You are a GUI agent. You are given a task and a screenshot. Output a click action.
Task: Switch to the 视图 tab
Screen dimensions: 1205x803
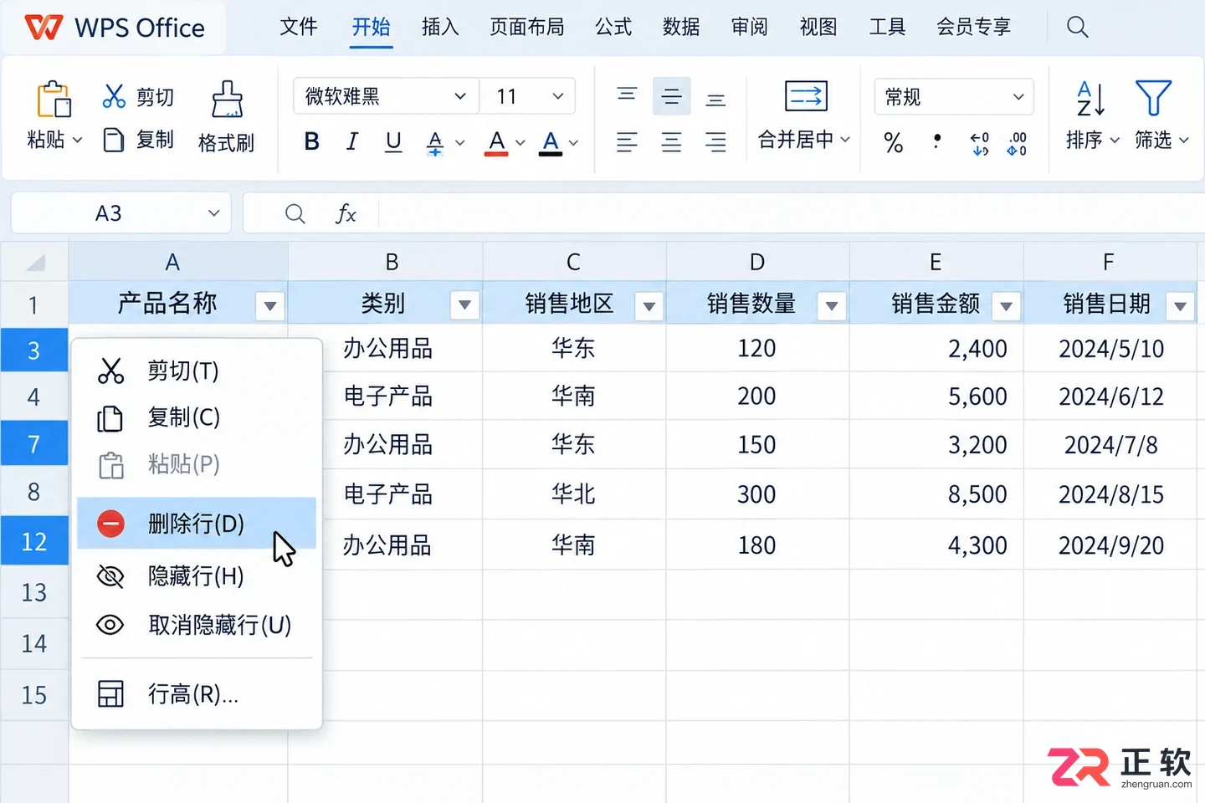(x=818, y=27)
